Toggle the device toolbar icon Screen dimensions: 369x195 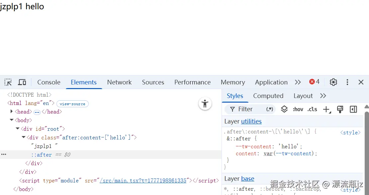click(22, 82)
